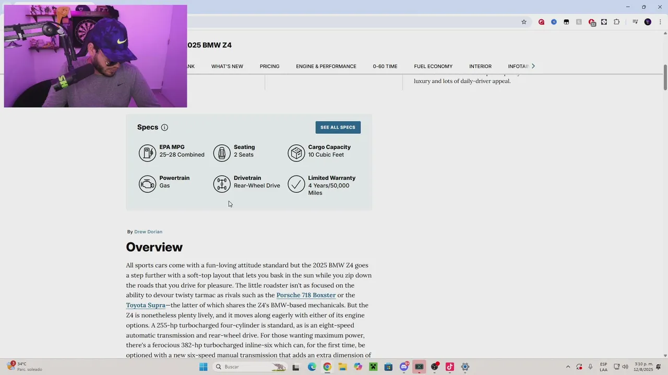
Task: Open the Chrome profile avatar
Action: pyautogui.click(x=648, y=22)
